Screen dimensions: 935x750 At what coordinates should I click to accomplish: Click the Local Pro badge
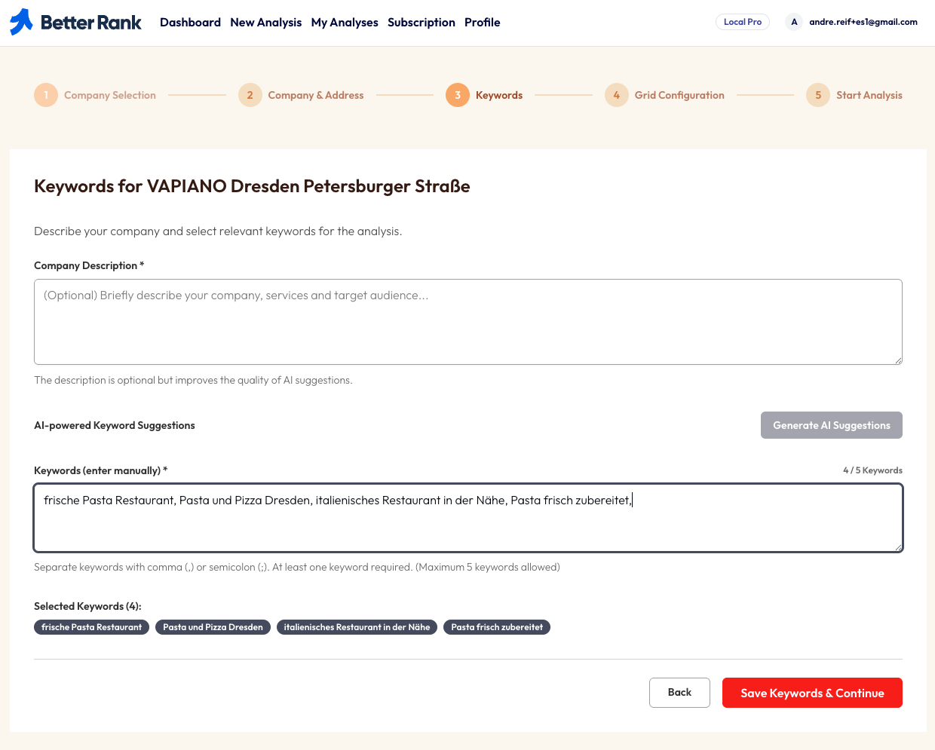pos(742,22)
